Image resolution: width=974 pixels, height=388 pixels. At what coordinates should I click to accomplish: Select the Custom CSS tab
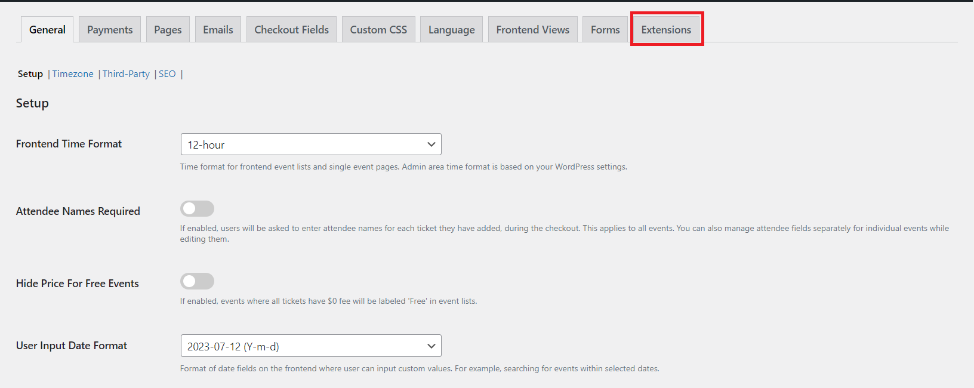pyautogui.click(x=378, y=30)
